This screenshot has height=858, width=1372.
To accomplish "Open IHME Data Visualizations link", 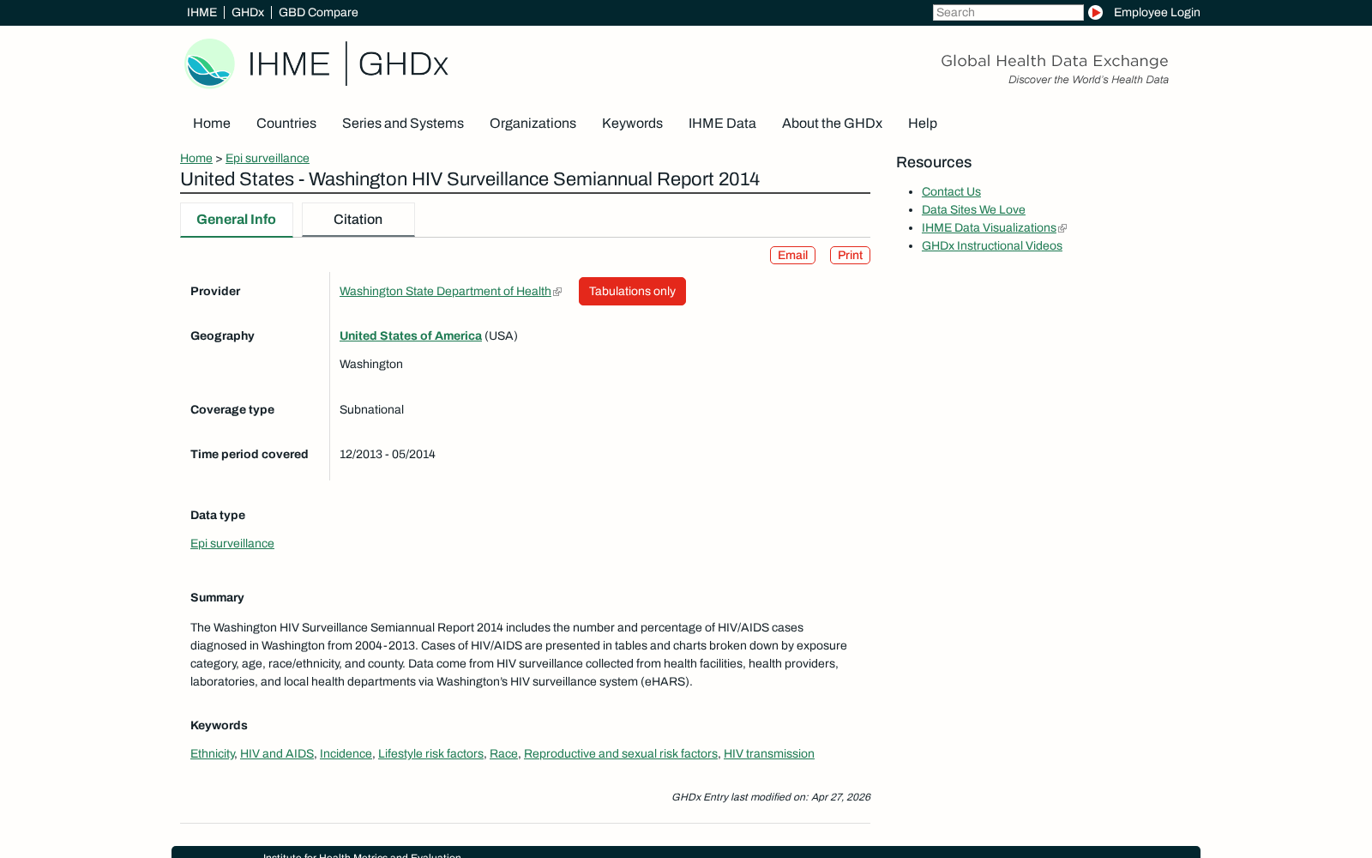I will pyautogui.click(x=989, y=228).
